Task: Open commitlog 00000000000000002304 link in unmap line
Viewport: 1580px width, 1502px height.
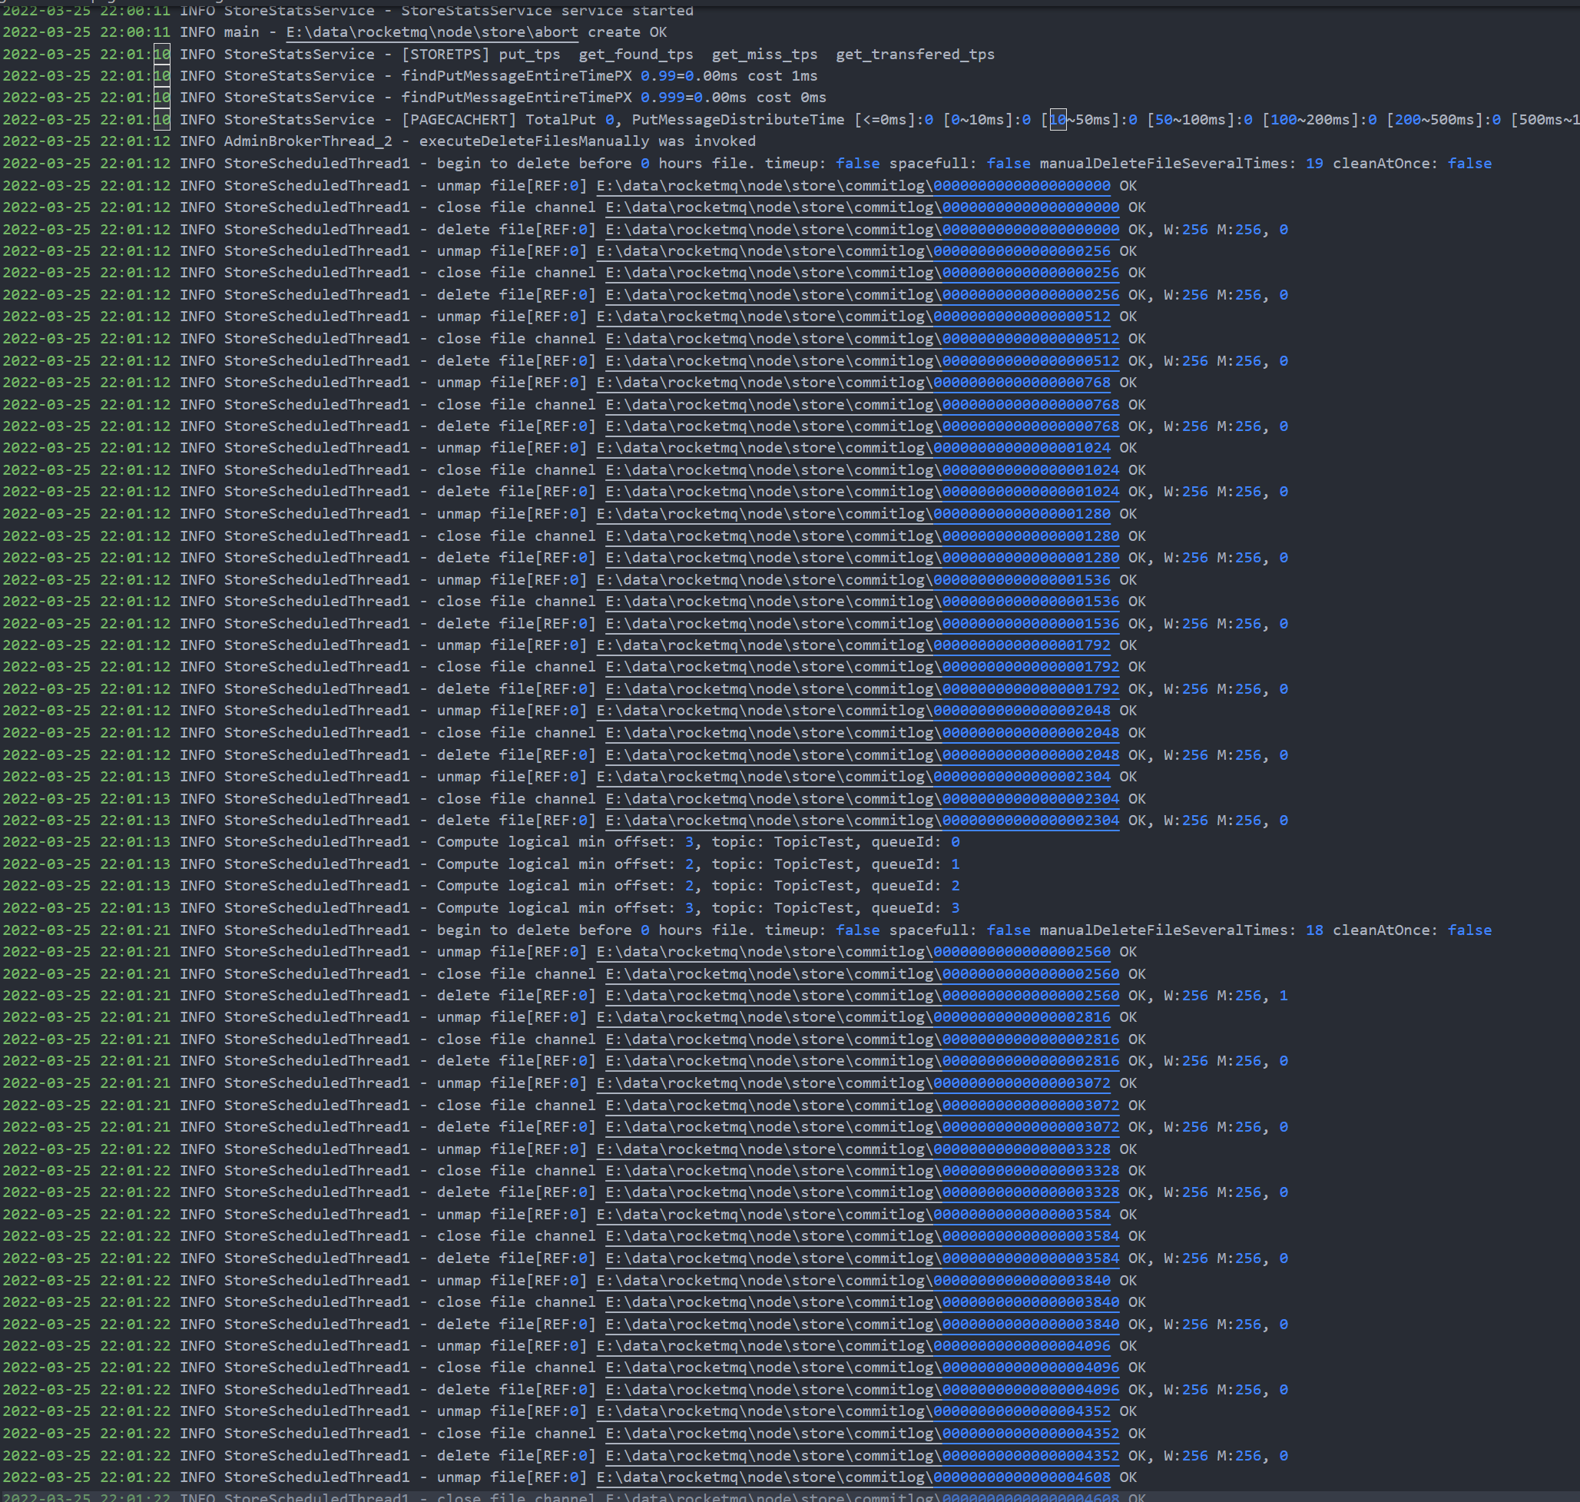Action: [x=1022, y=776]
